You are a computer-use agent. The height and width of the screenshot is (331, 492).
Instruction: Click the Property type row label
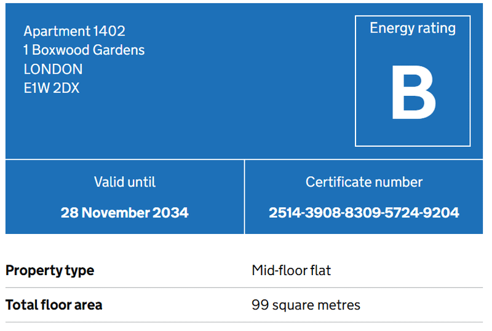click(x=50, y=270)
